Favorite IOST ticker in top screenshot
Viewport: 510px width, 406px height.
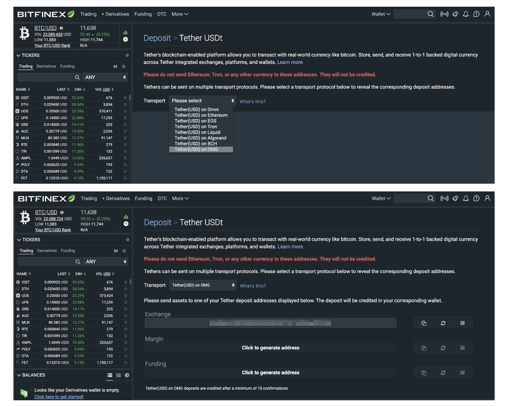point(125,98)
